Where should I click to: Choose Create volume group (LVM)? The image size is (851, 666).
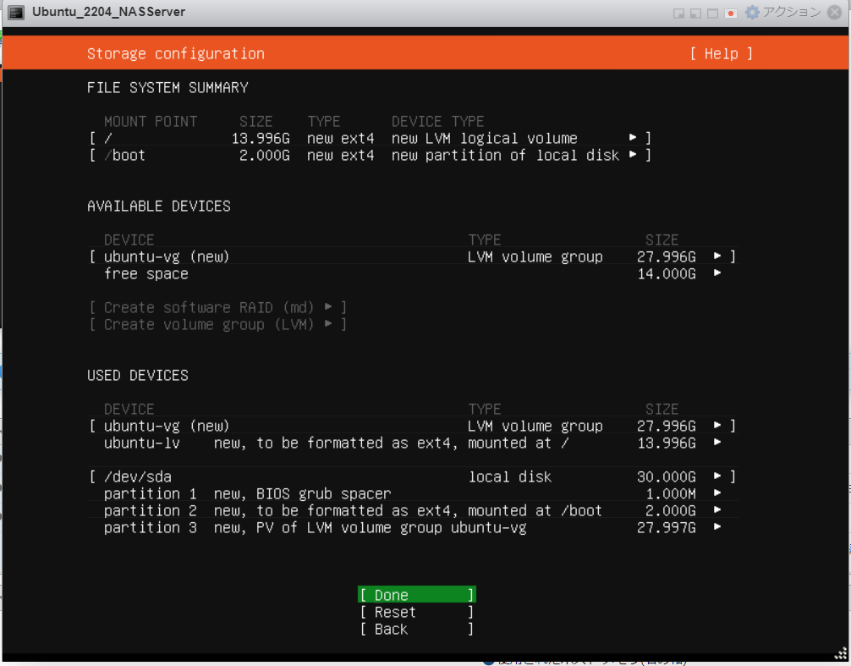(217, 325)
